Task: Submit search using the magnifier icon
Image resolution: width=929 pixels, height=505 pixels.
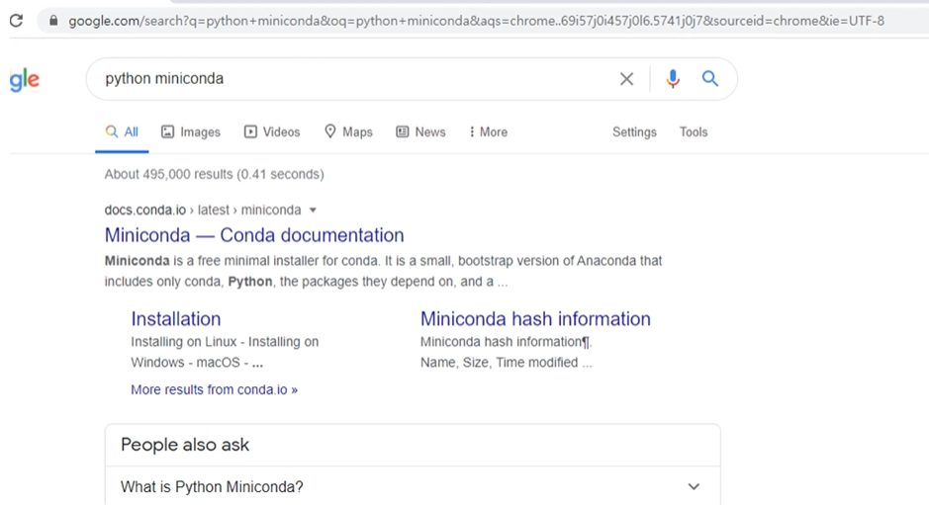Action: point(710,78)
